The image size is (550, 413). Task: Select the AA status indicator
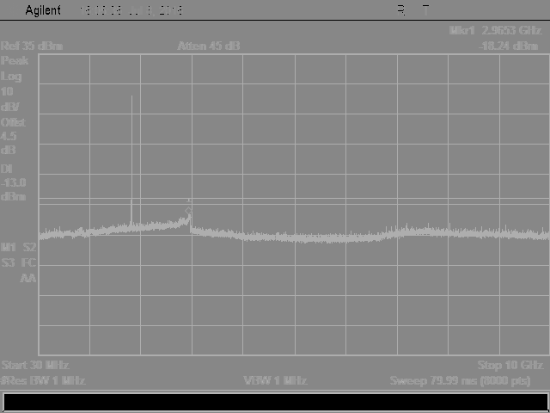pos(28,278)
